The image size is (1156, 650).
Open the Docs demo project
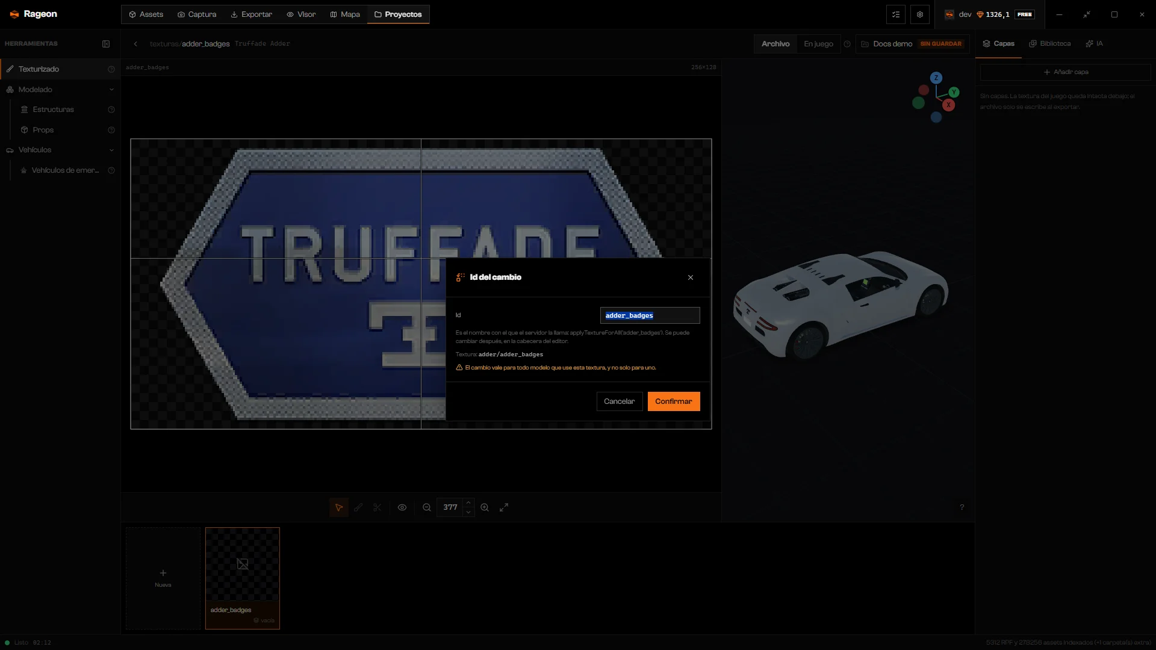(x=912, y=44)
